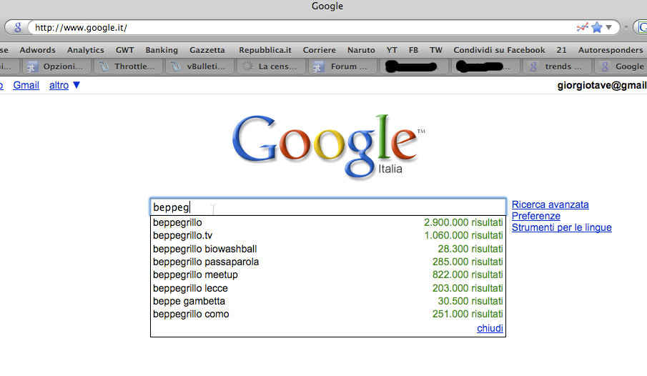
Task: Click chiudi to close suggestions
Action: tap(490, 328)
